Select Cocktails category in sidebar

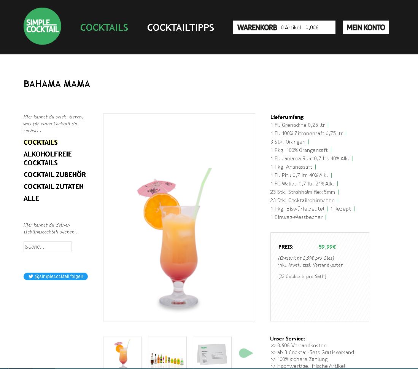point(41,142)
